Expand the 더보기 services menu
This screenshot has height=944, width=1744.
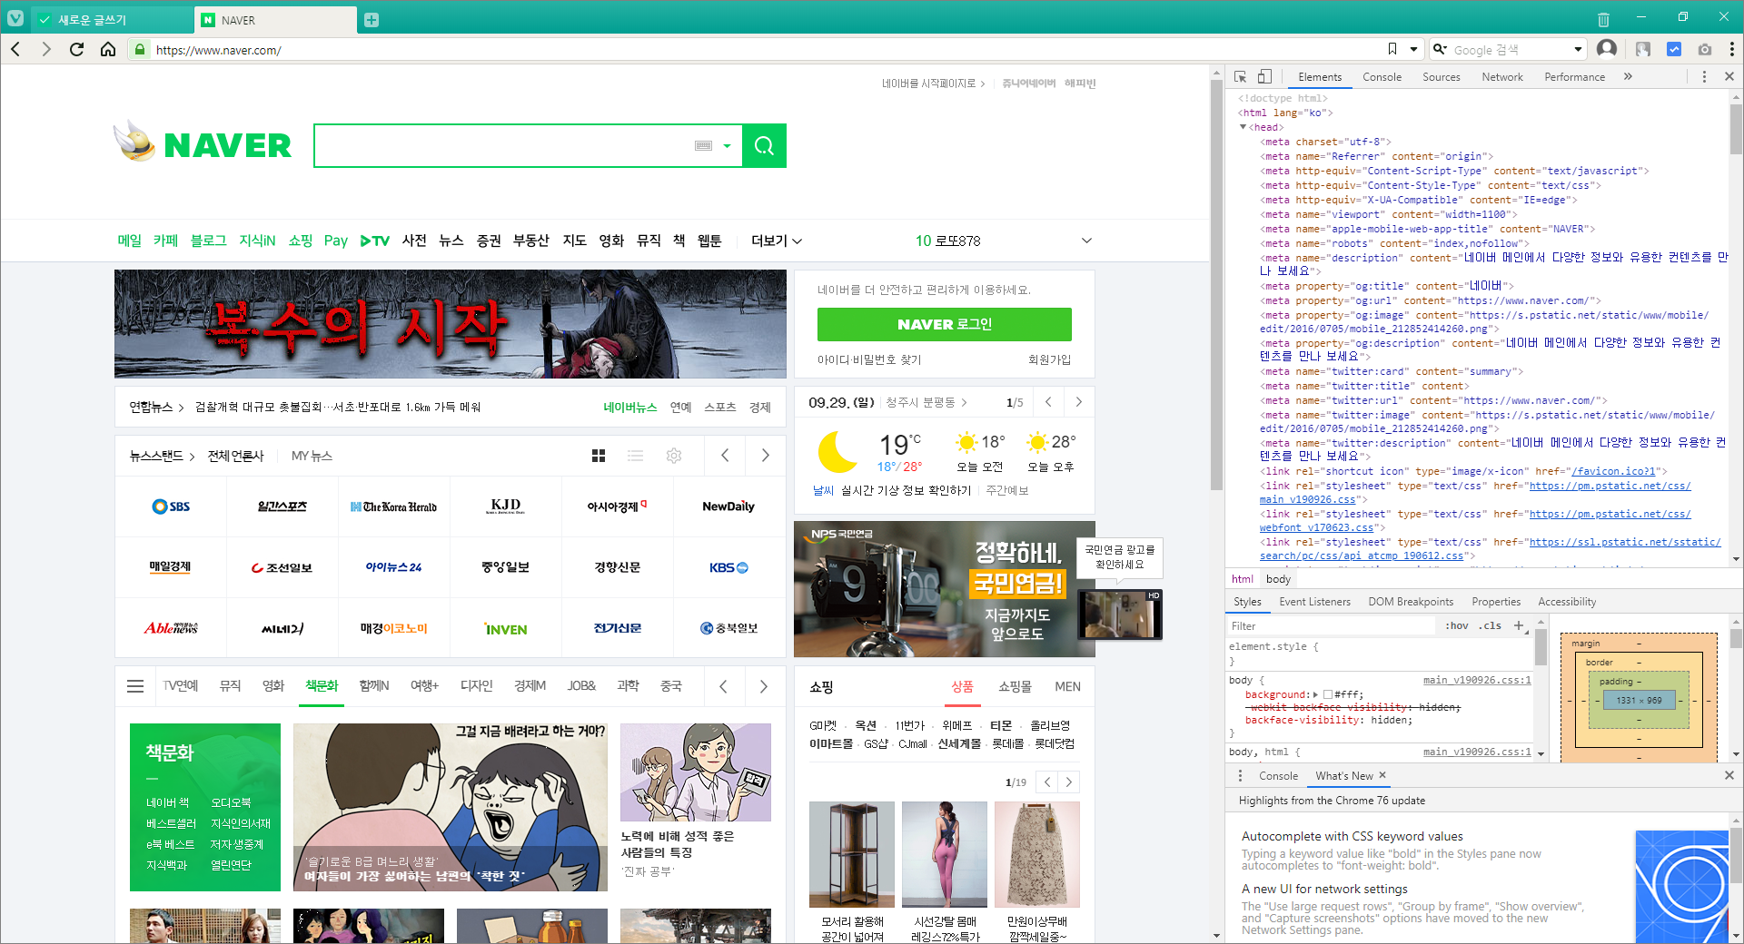[777, 241]
